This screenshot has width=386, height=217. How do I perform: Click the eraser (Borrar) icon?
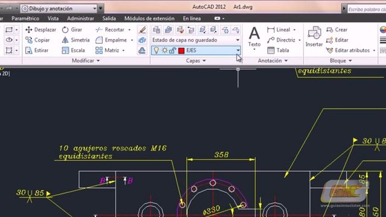142,30
